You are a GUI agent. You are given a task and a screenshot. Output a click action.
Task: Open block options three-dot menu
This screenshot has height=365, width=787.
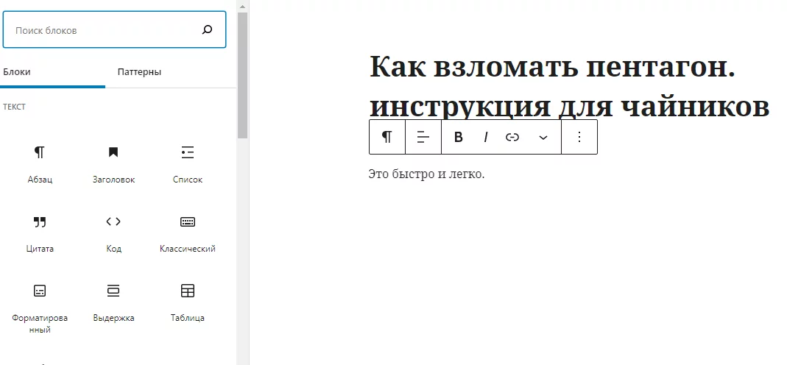(579, 137)
